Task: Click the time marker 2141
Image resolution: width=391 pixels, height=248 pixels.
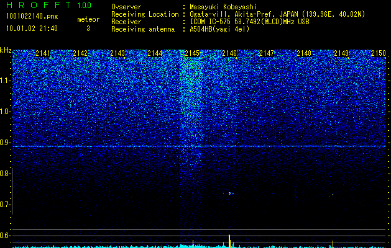Action: (43, 53)
